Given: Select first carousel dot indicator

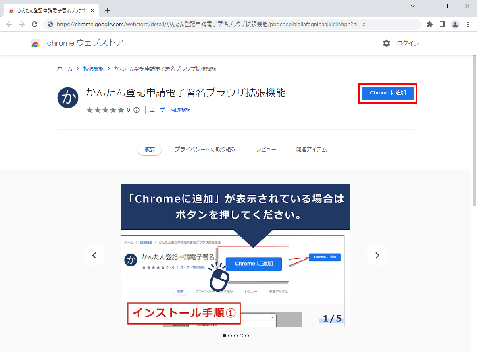Looking at the screenshot, I should (225, 335).
